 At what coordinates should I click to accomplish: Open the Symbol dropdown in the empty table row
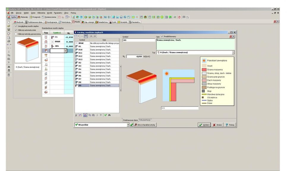[65, 51]
